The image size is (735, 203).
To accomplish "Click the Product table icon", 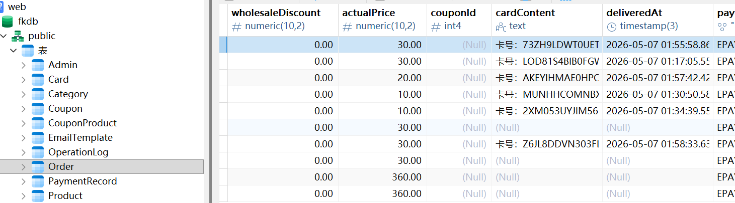I will (x=38, y=196).
